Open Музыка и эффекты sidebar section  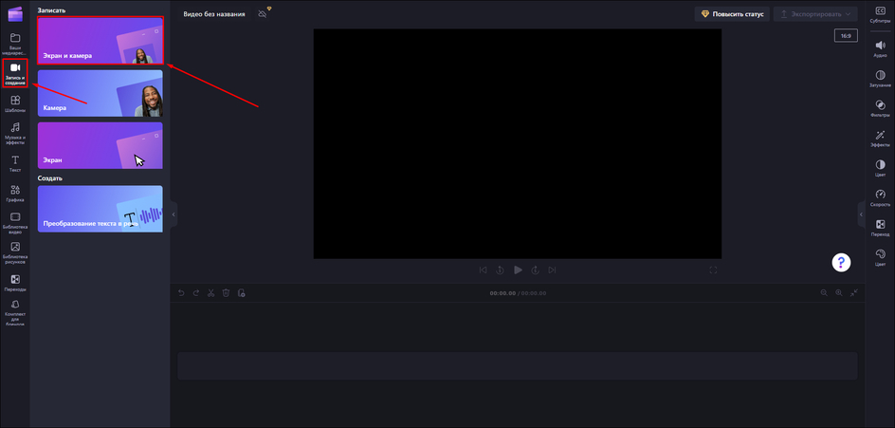[x=15, y=133]
